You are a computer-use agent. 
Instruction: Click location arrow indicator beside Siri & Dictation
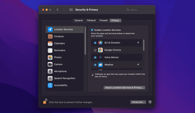coord(138,43)
